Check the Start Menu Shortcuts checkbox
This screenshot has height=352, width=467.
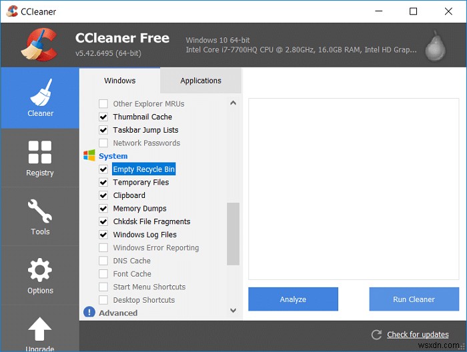pos(103,287)
